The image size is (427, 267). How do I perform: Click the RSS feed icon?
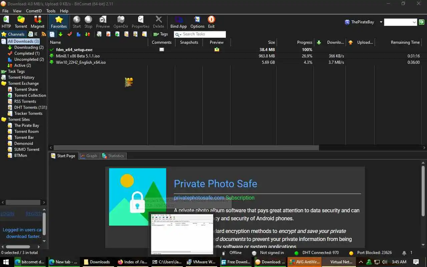point(44,34)
